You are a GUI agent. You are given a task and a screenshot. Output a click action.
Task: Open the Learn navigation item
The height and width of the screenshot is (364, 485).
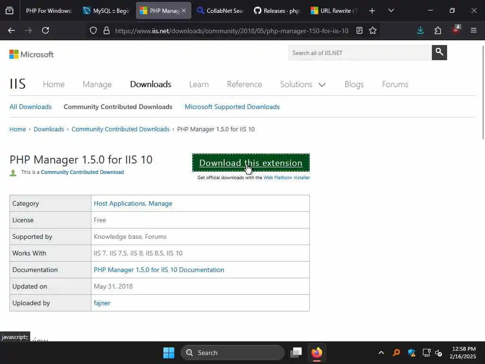(199, 84)
